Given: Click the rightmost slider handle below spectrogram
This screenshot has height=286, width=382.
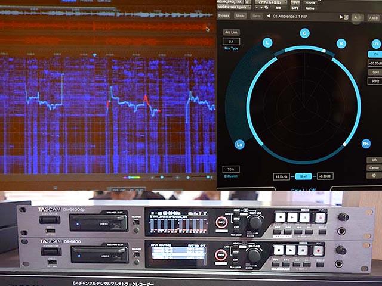Looking at the screenshot, I should coord(208,177).
